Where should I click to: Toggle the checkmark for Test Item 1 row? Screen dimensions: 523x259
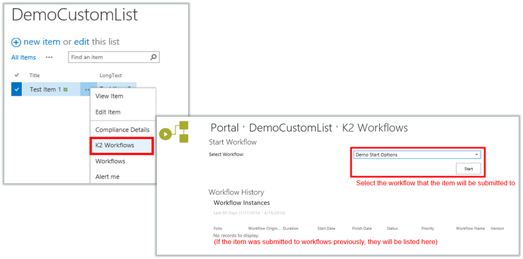coord(17,89)
